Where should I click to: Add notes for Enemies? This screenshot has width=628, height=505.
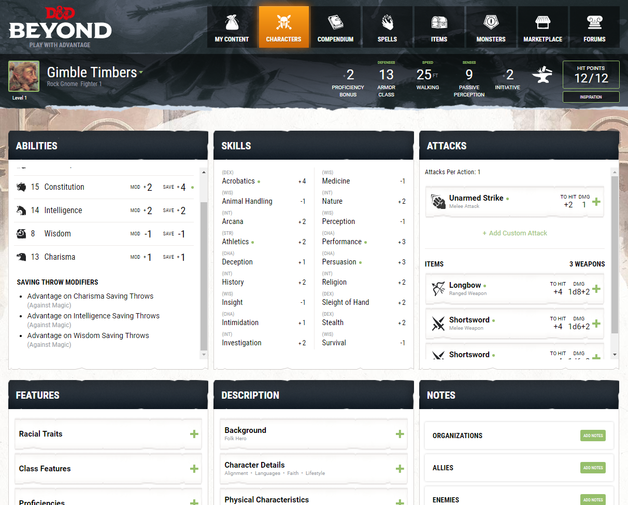(x=593, y=500)
